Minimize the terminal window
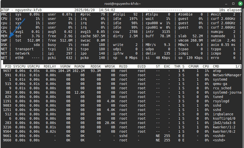The height and width of the screenshot is (148, 244). [x=226, y=4]
